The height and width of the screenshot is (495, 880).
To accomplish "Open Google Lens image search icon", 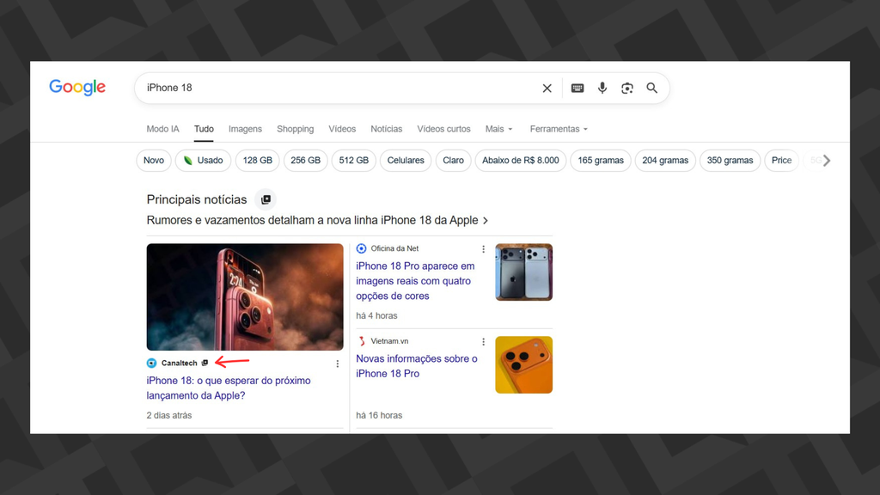I will [x=626, y=89].
